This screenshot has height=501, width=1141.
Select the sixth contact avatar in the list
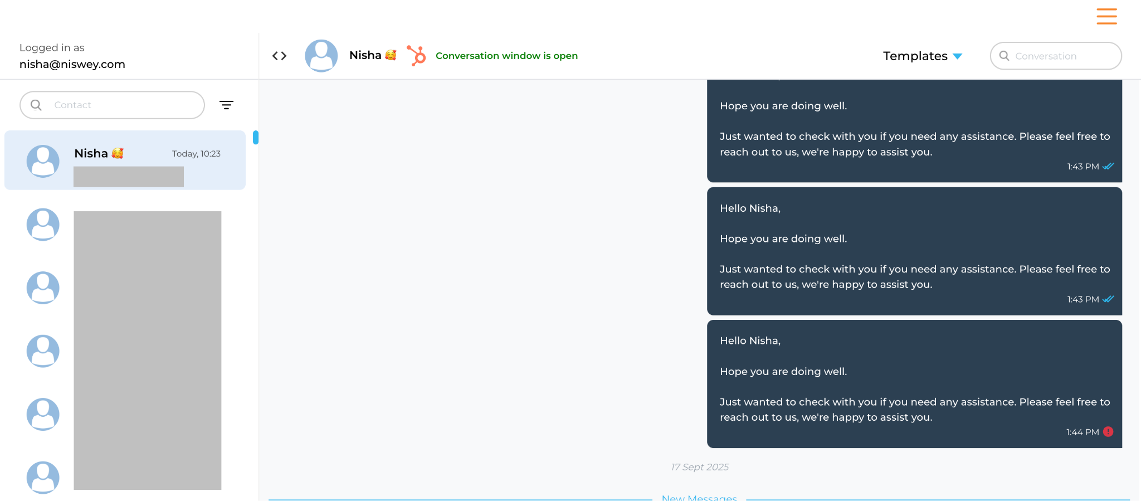click(x=43, y=478)
